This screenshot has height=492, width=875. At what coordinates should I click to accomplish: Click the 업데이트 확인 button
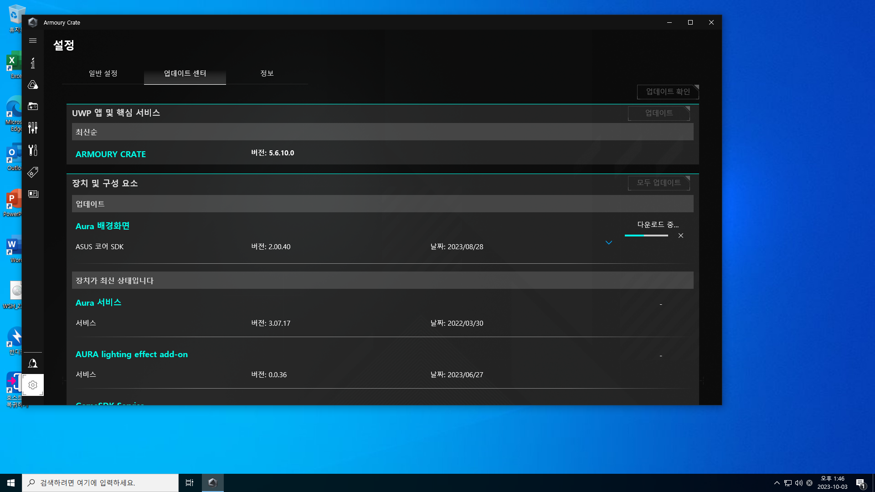pyautogui.click(x=668, y=92)
